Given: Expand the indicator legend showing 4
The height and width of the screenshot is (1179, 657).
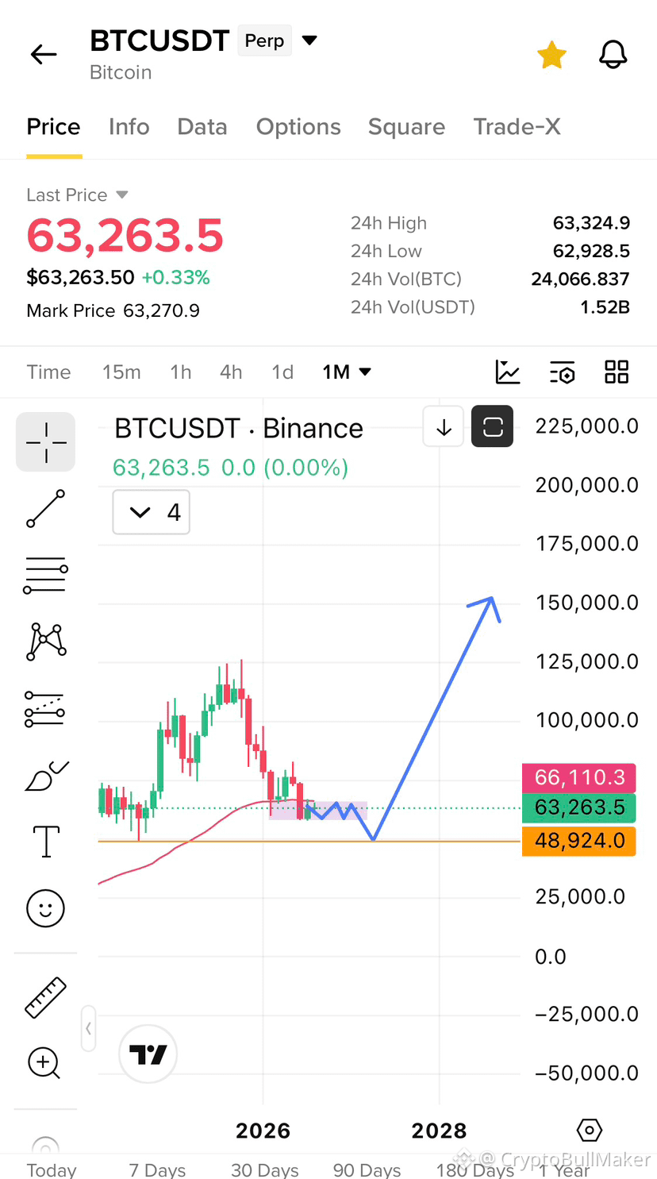Looking at the screenshot, I should click(152, 513).
